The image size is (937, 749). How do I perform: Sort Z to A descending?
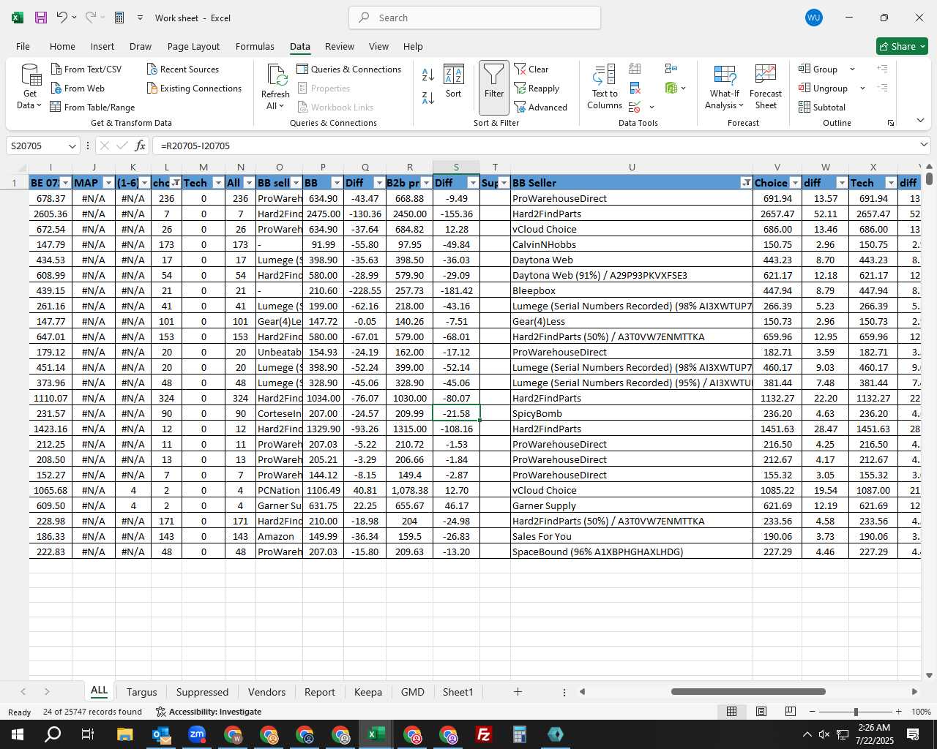428,97
